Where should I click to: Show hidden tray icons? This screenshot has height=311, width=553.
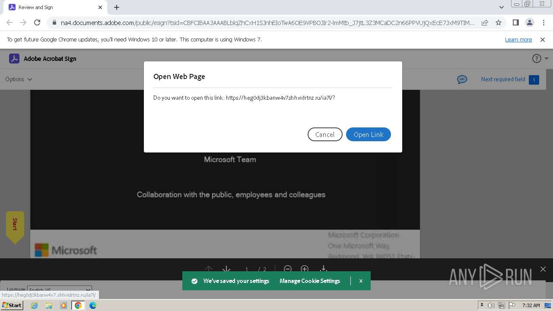482,305
